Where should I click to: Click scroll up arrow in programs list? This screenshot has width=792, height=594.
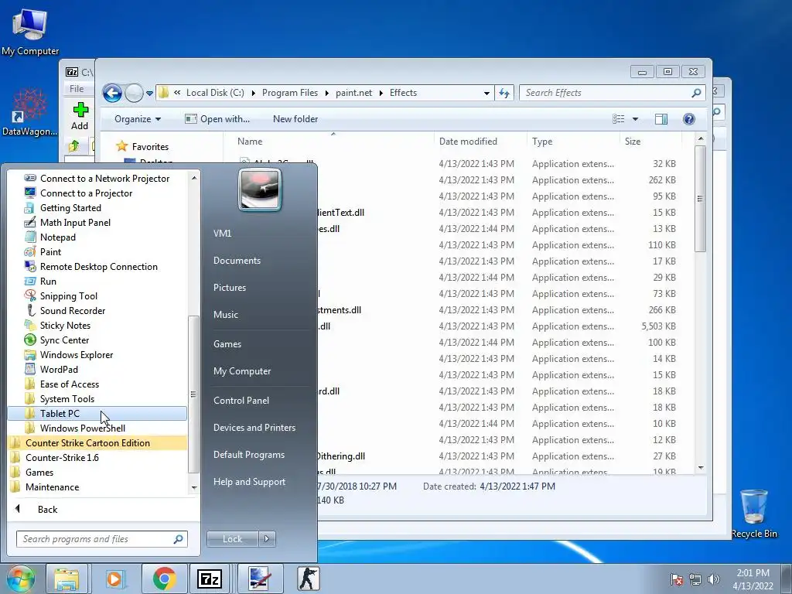(194, 178)
